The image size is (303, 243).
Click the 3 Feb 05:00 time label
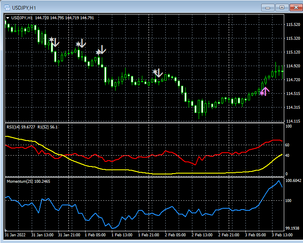pyautogui.click(x=255, y=235)
